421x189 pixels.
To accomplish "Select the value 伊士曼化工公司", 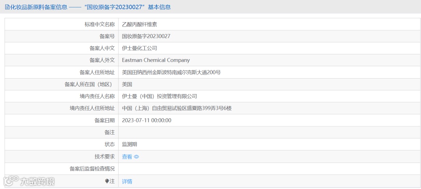I will coord(139,49).
